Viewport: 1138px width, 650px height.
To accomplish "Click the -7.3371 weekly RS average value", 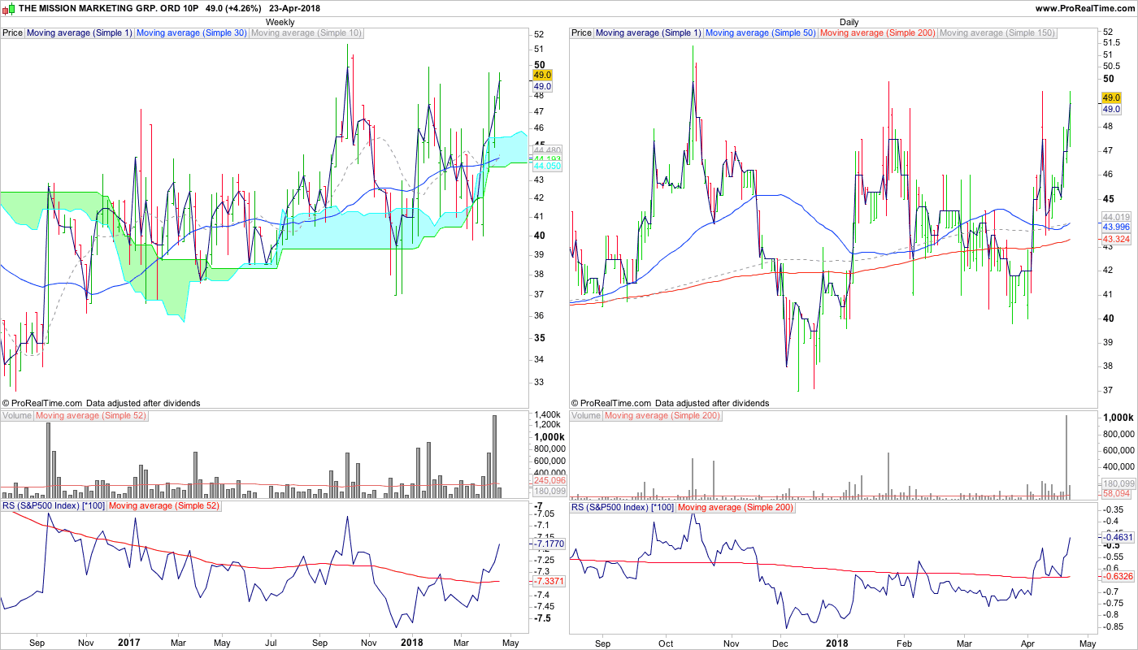I will pos(549,582).
